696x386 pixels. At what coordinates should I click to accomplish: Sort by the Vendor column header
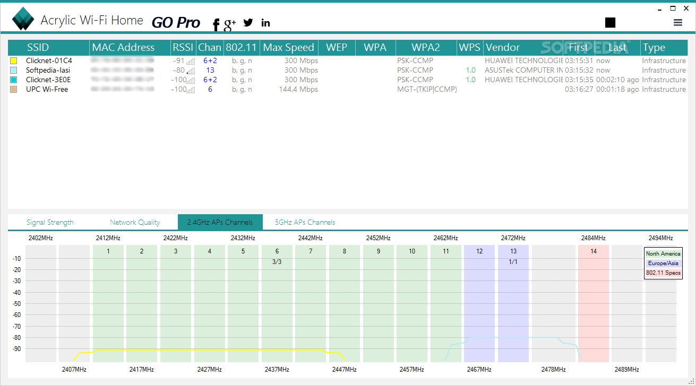(x=523, y=47)
